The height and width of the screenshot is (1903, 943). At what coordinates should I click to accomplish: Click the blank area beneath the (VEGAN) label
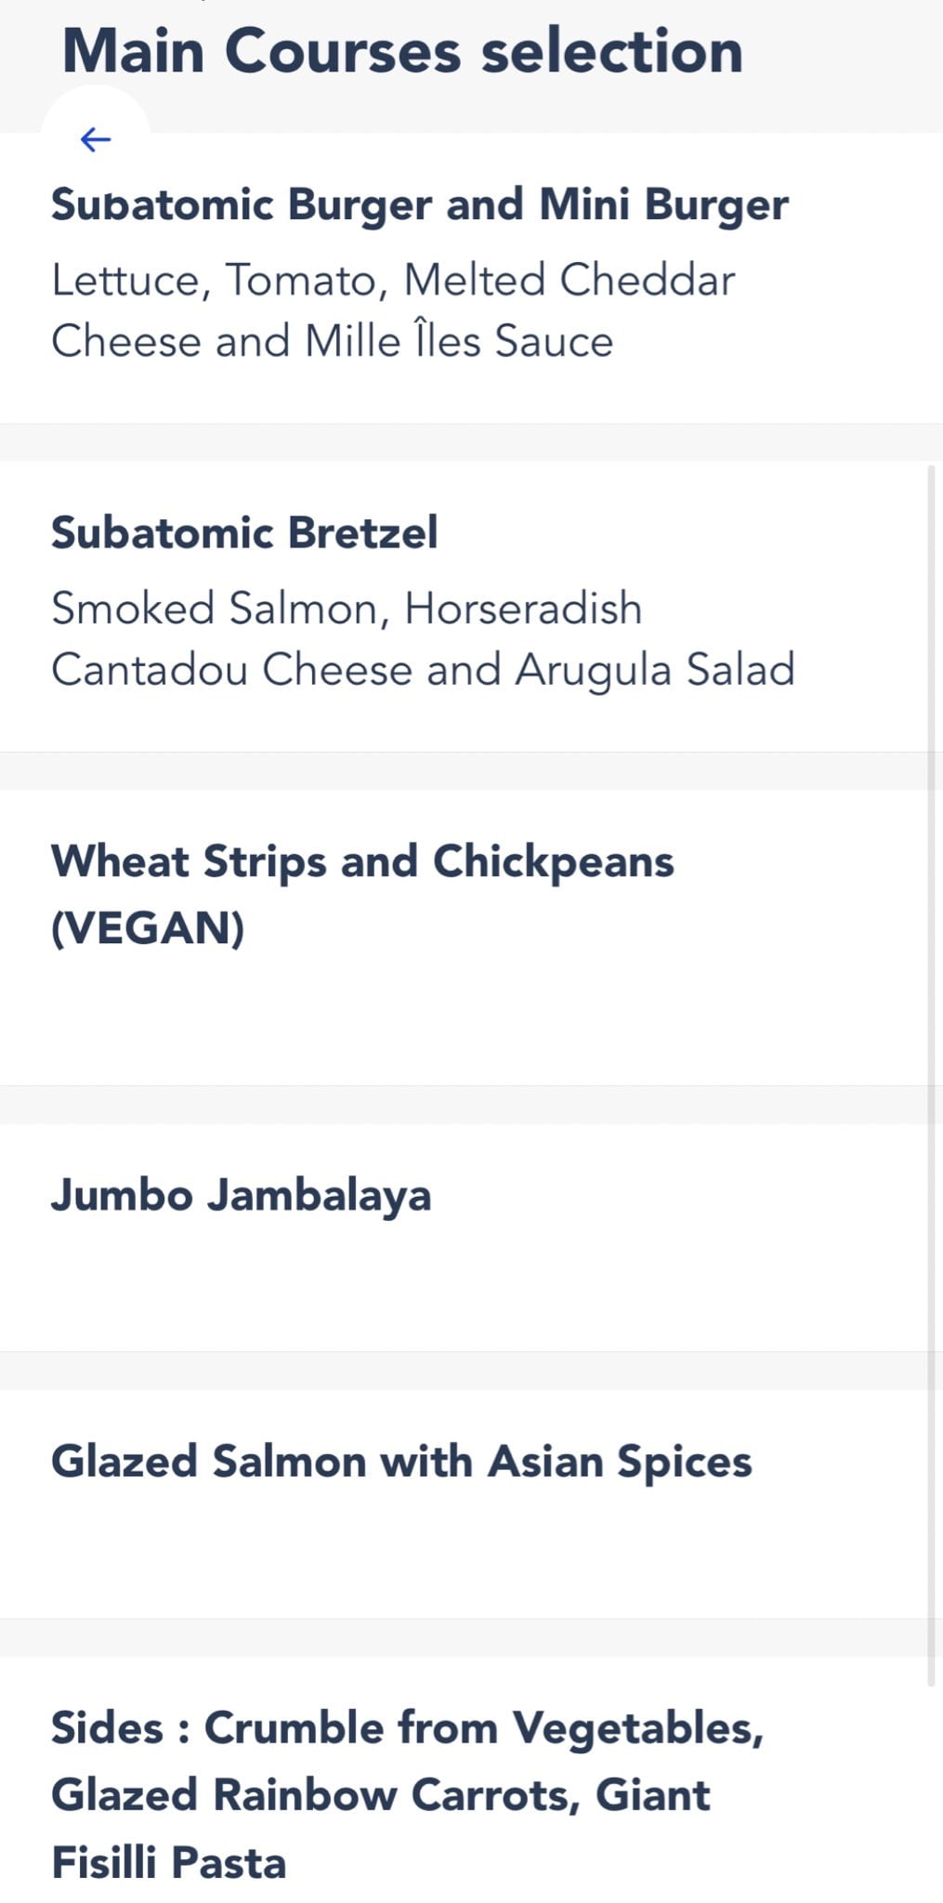point(465,1017)
